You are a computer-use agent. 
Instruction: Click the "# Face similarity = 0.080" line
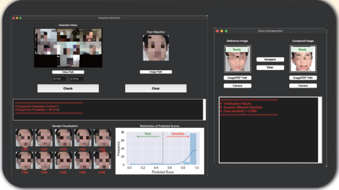click(x=238, y=111)
